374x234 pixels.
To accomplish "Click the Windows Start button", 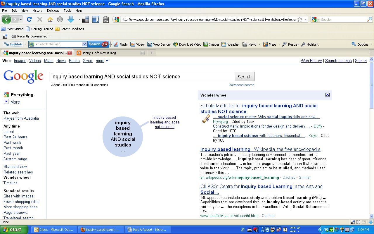I will pyautogui.click(x=14, y=230).
